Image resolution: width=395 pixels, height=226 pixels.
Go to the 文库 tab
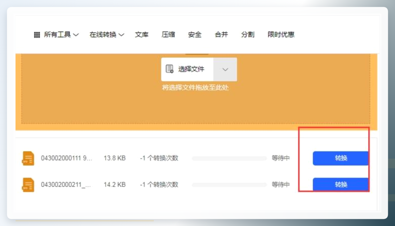tap(142, 34)
